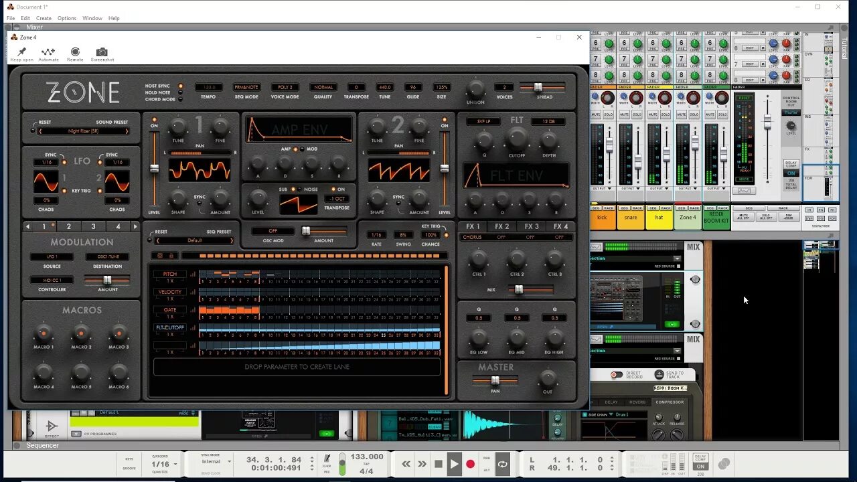Click the REDDI BOOM KIT channel label
The height and width of the screenshot is (482, 857).
[x=716, y=218]
